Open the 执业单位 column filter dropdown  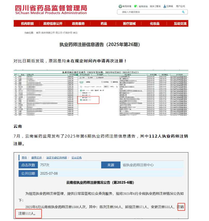click(146, 75)
